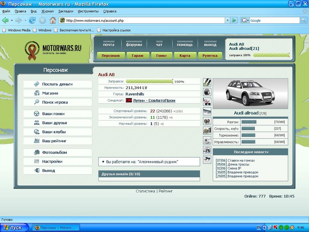Expand hidden tray icons with the chevron
Image resolution: width=309 pixels, height=232 pixels.
(264, 227)
